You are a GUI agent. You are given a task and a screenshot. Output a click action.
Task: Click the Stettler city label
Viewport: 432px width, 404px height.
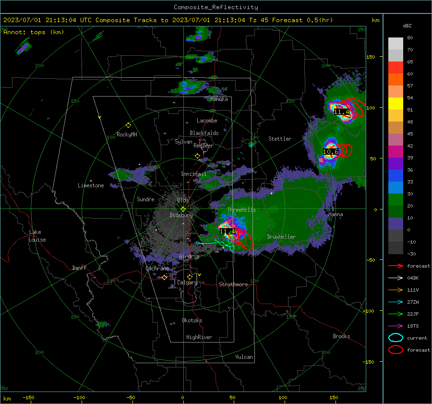coord(280,139)
